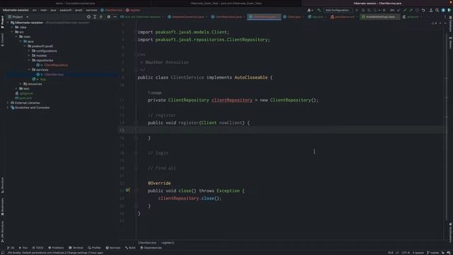
Task: Click the 'services' breadcrumb in navigation bar
Action: click(91, 10)
